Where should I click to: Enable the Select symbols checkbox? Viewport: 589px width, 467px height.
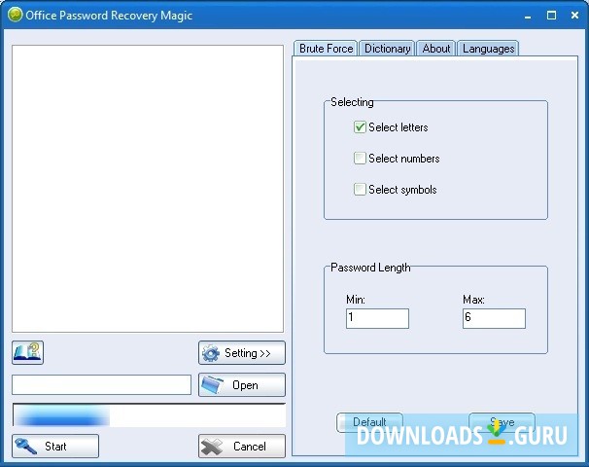(x=360, y=189)
